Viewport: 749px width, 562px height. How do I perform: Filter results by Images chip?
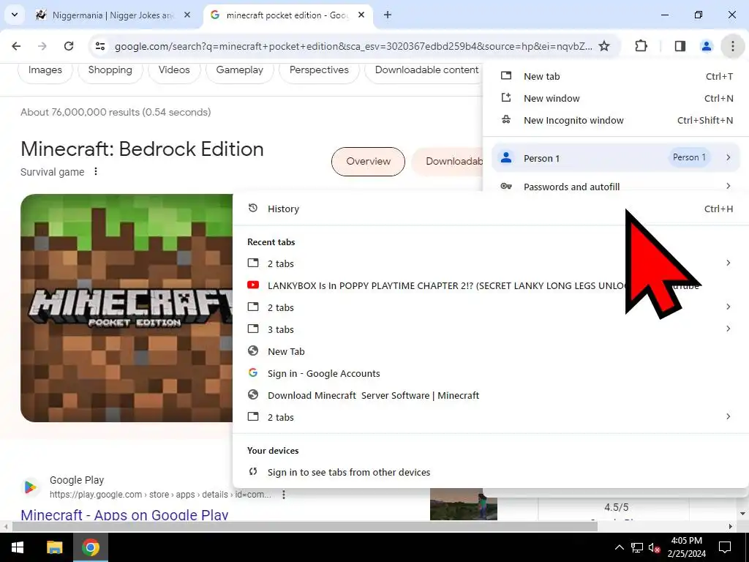45,70
